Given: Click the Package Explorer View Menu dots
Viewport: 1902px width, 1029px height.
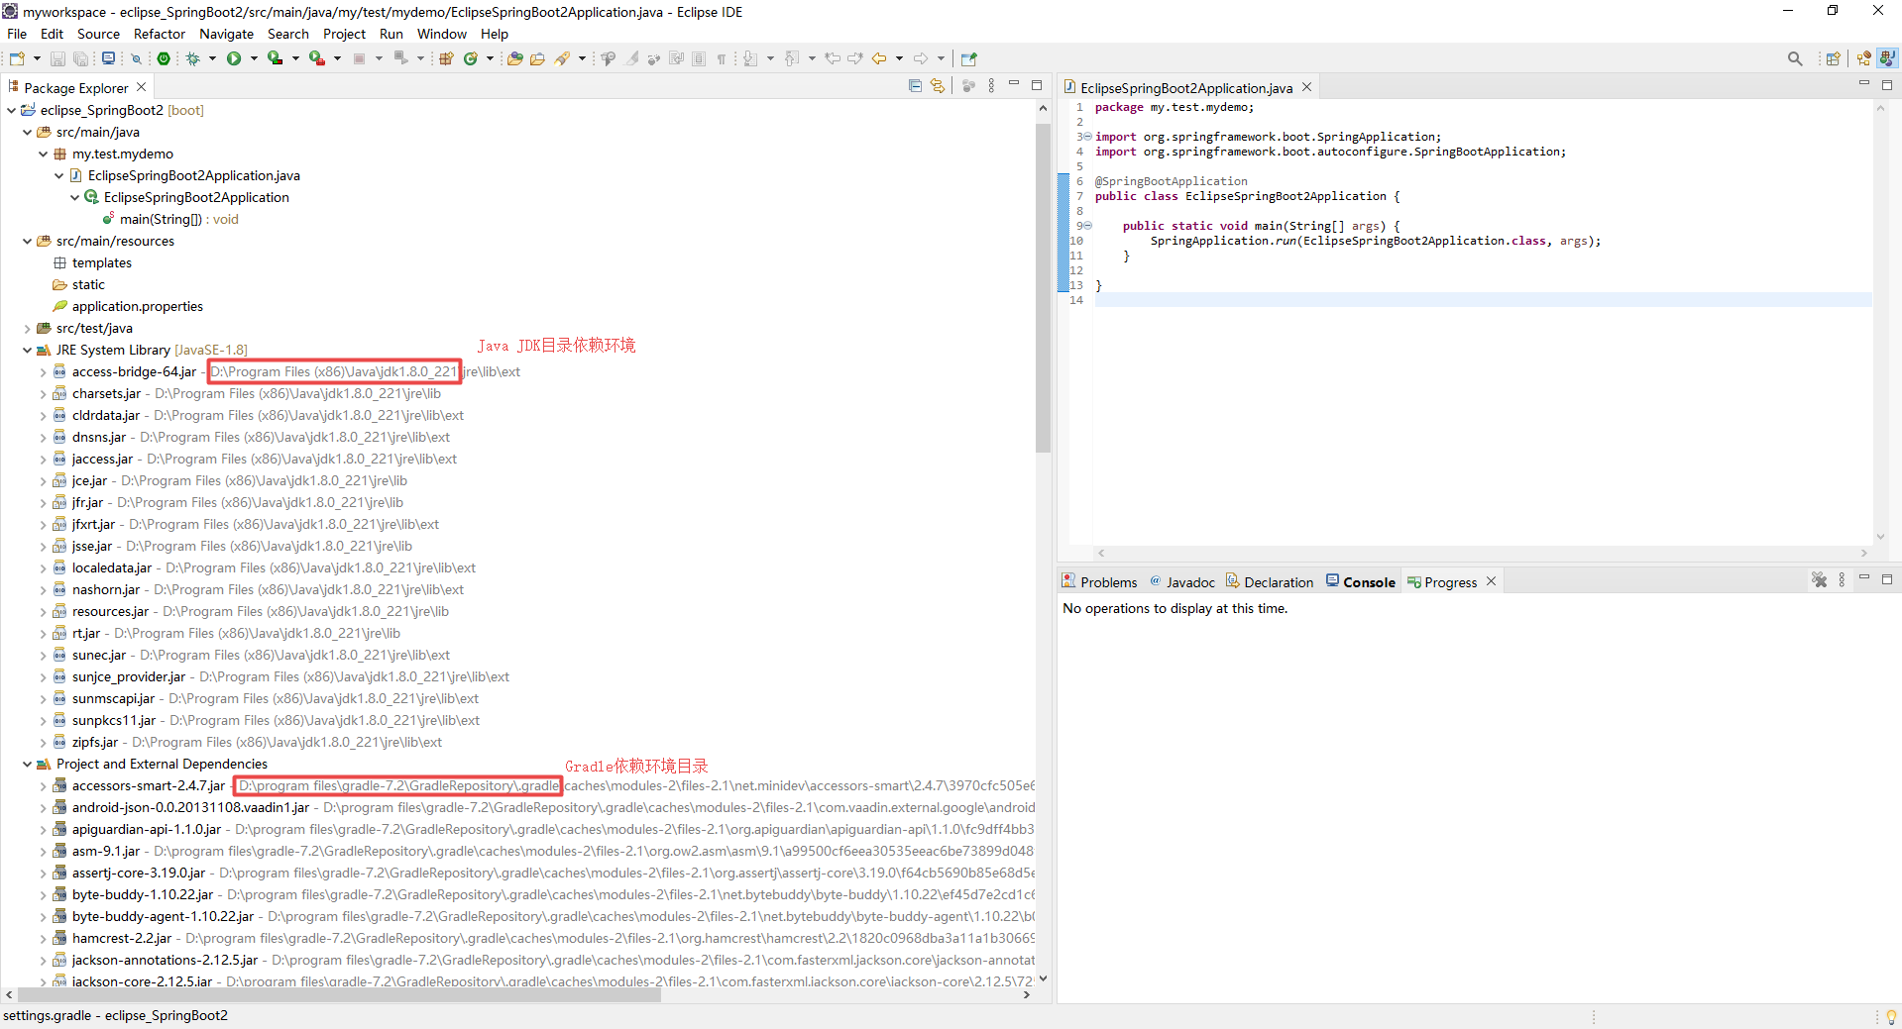Looking at the screenshot, I should 991,86.
